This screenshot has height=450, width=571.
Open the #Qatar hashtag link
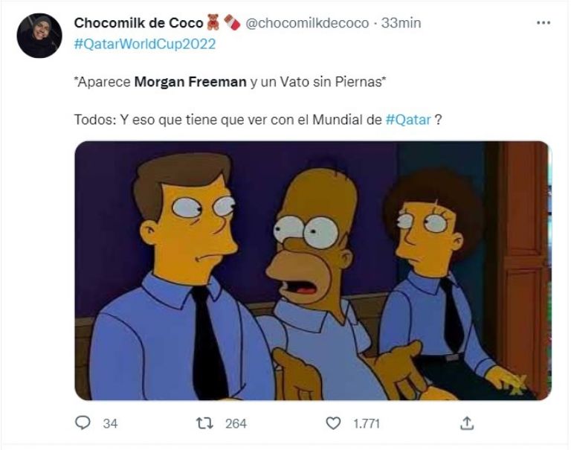point(408,120)
